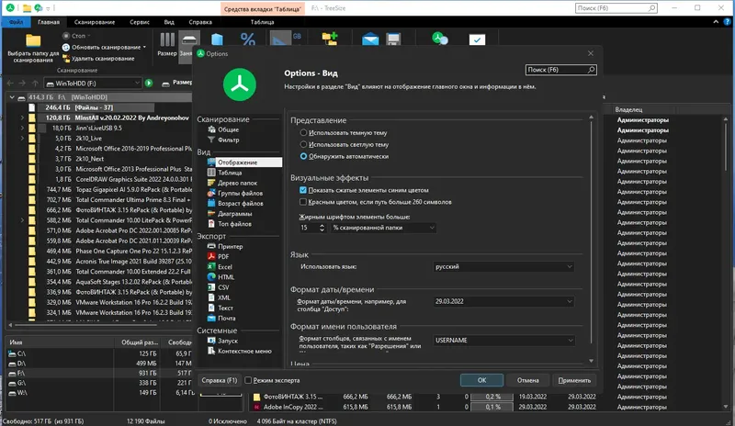Open Принтер export settings

(x=231, y=246)
